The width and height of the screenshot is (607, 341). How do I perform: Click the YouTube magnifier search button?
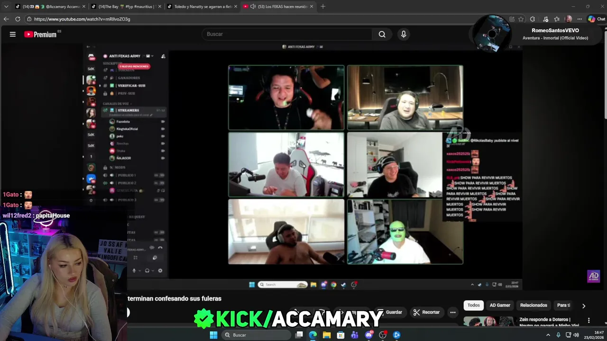pyautogui.click(x=382, y=34)
